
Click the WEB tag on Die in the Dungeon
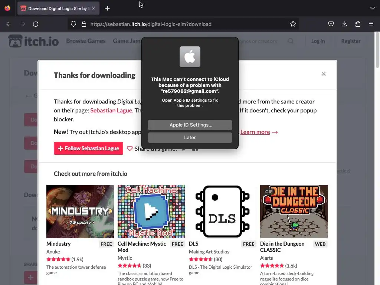pyautogui.click(x=320, y=244)
